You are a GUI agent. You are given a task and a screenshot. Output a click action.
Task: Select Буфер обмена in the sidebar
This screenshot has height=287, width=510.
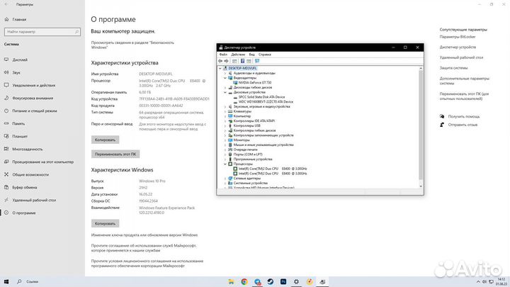point(26,187)
